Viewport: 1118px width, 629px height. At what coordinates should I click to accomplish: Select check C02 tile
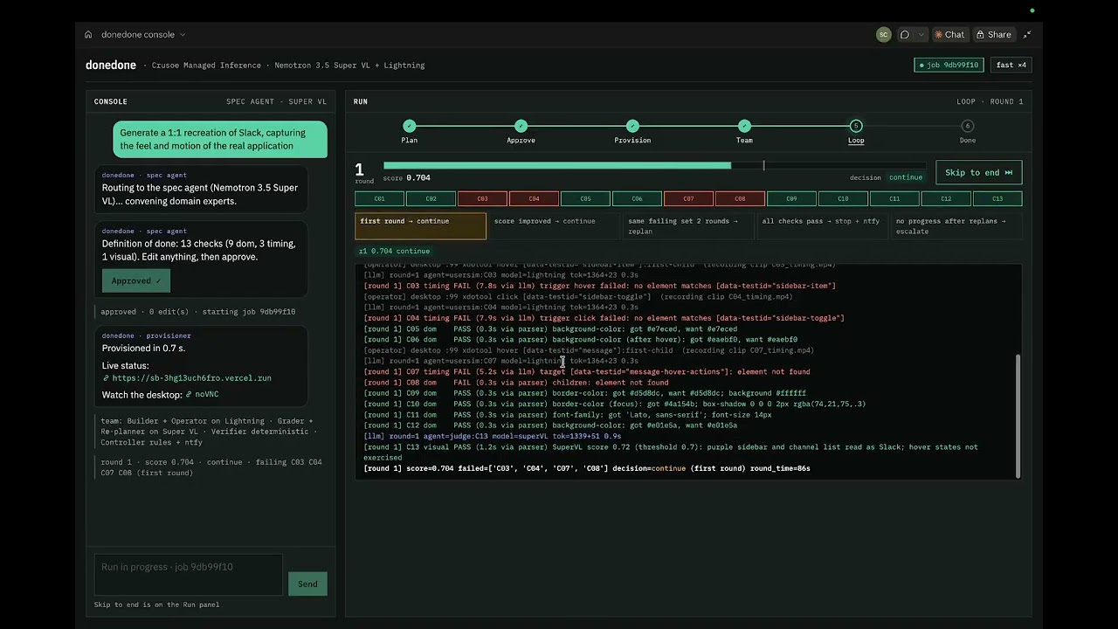pyautogui.click(x=431, y=198)
